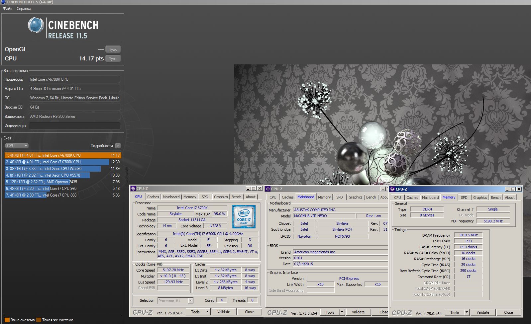Select ranking row 1 i7-6700K 14.17
This screenshot has width=531, height=324.
point(63,155)
